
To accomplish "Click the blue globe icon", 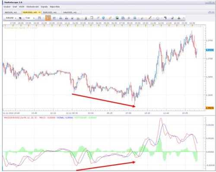I will (103, 18).
